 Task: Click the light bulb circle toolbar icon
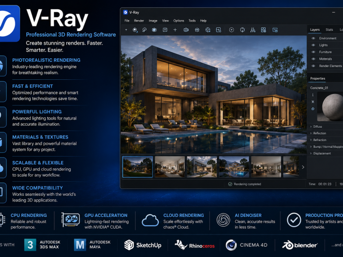[243, 30]
